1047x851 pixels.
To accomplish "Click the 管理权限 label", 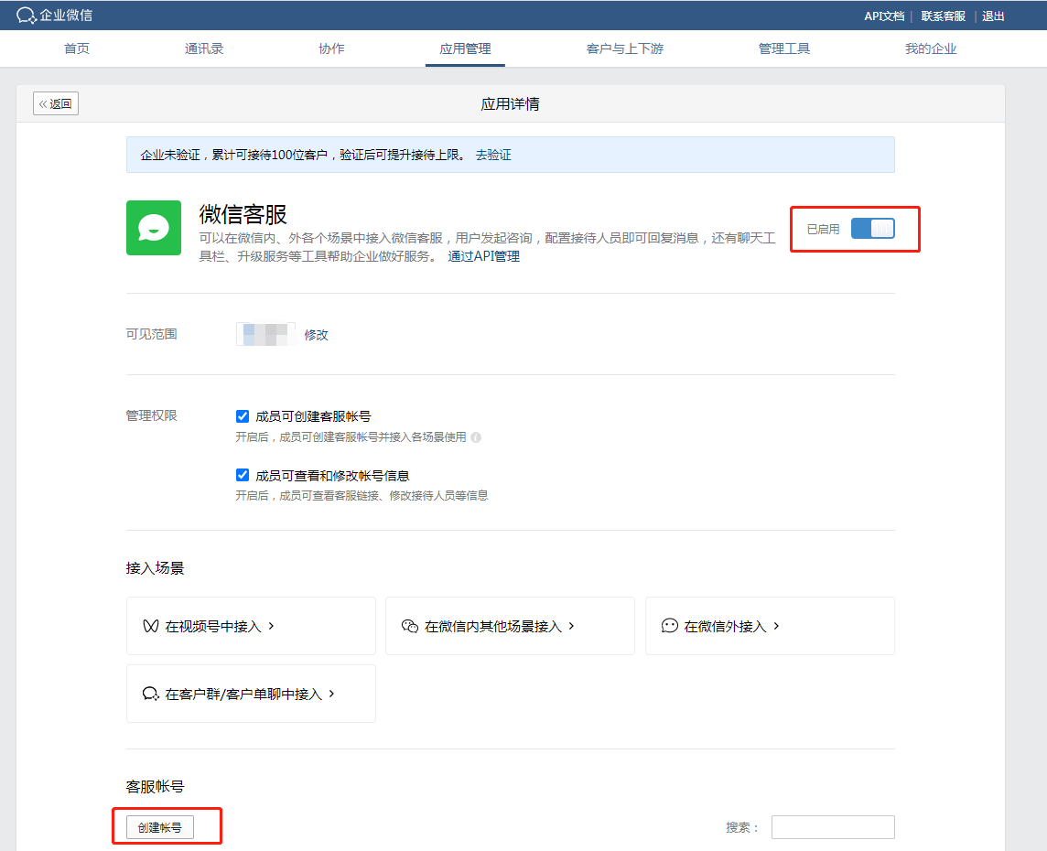I will [x=152, y=415].
